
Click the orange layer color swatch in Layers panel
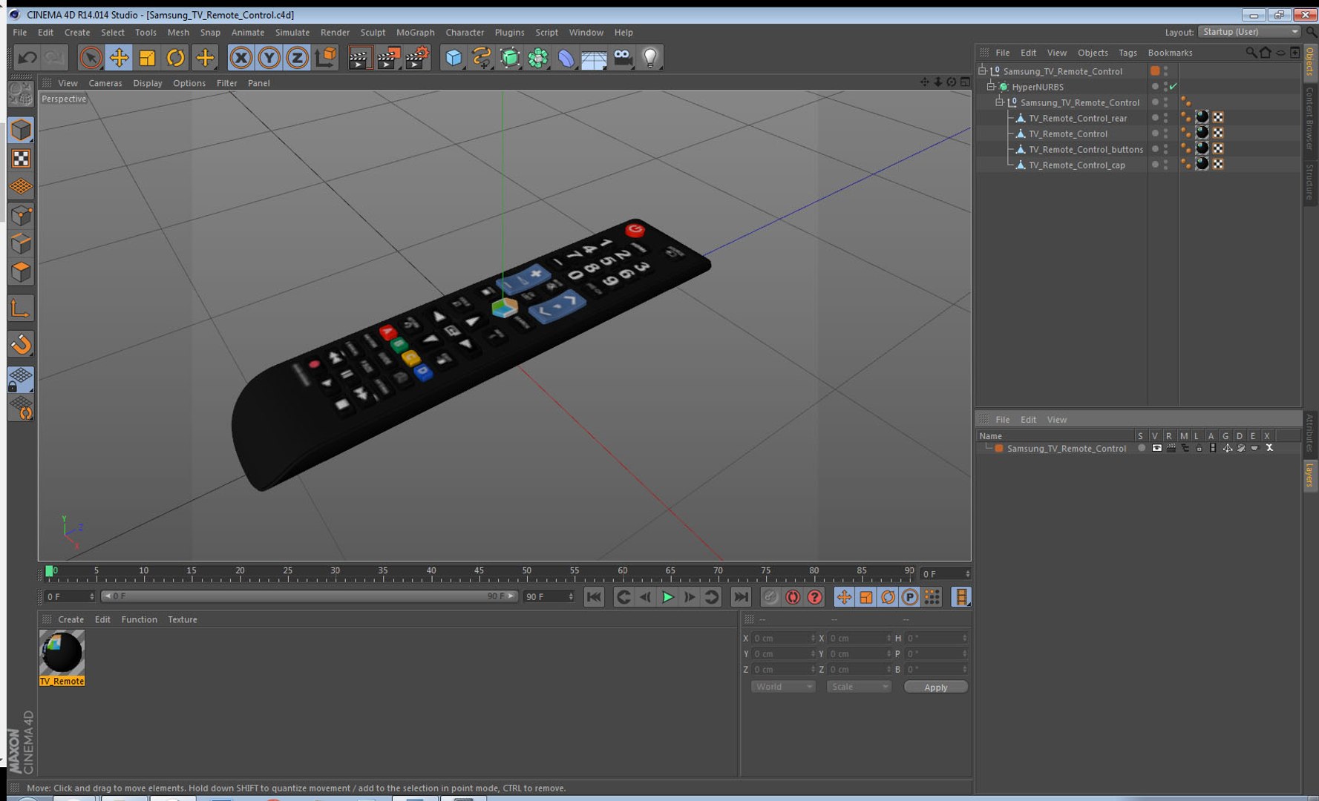tap(999, 449)
